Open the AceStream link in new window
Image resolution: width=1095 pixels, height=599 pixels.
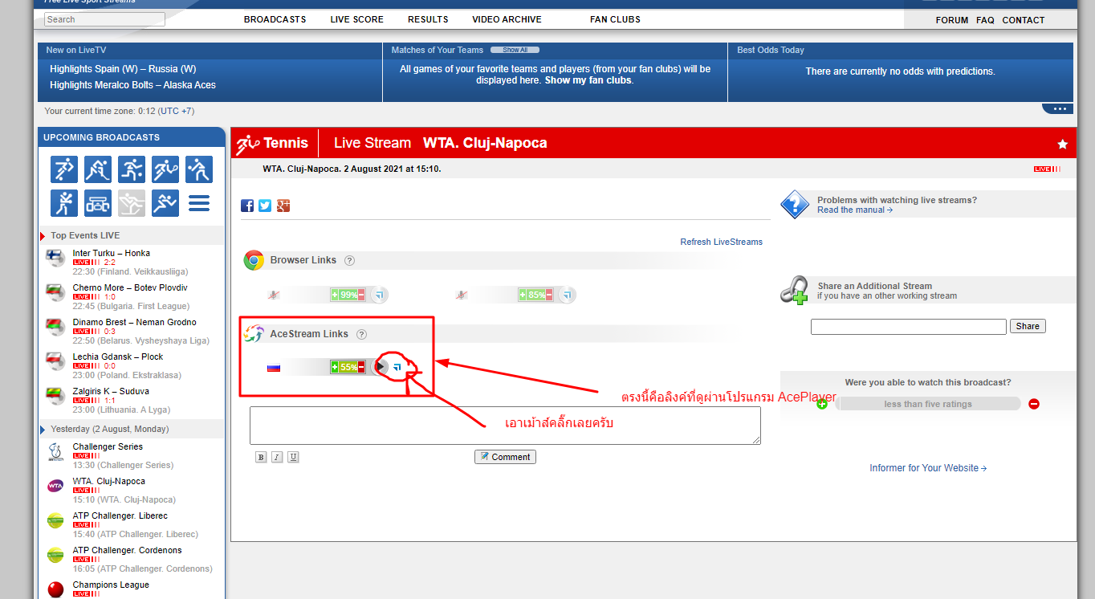[397, 367]
